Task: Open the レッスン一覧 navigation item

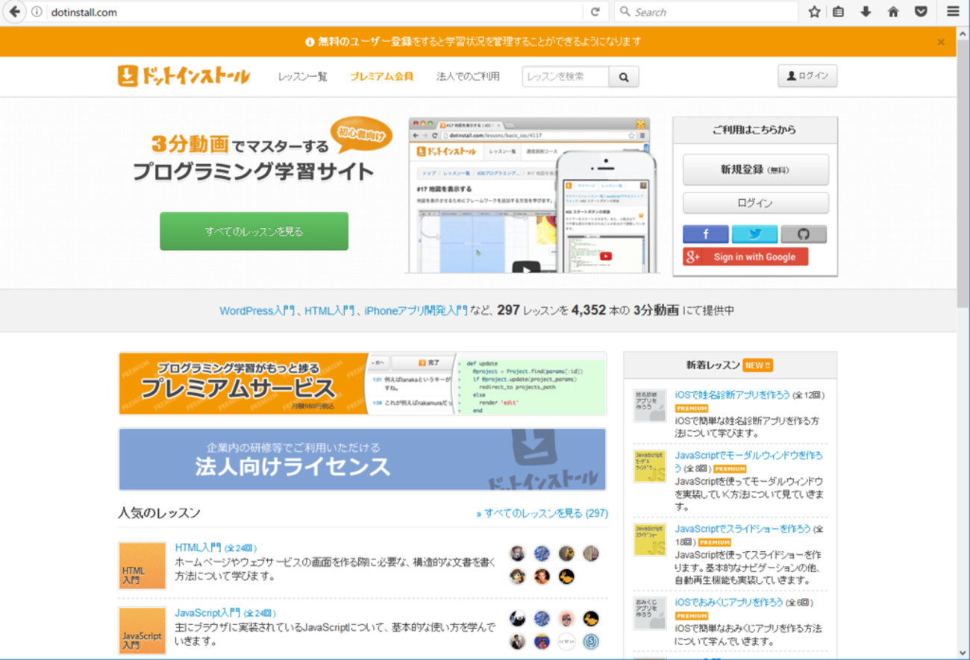Action: pyautogui.click(x=302, y=76)
